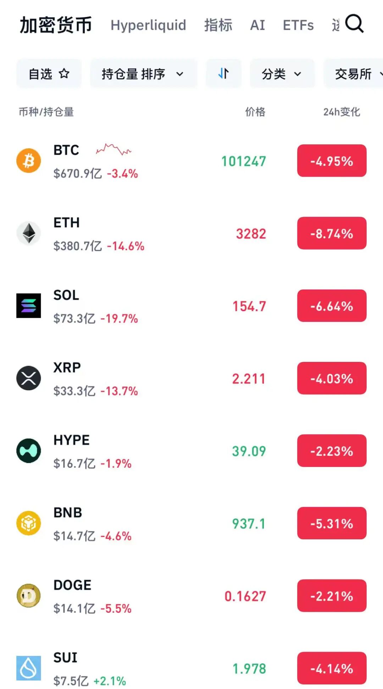383x689 pixels.
Task: View the BTC mini sparkline chart
Action: (x=113, y=150)
